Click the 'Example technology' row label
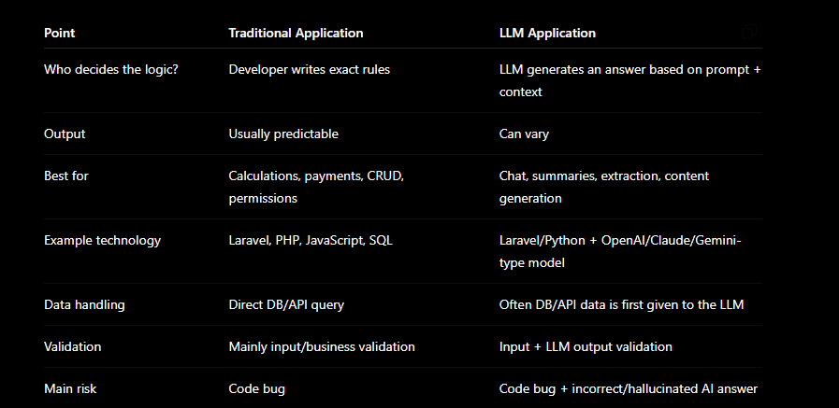This screenshot has height=408, width=839. tap(102, 240)
